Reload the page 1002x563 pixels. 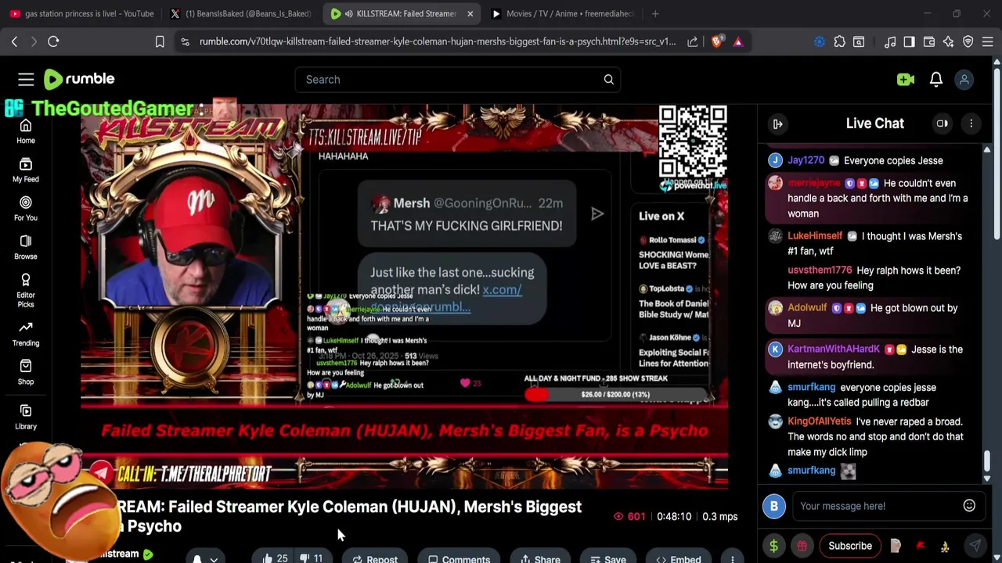click(53, 41)
